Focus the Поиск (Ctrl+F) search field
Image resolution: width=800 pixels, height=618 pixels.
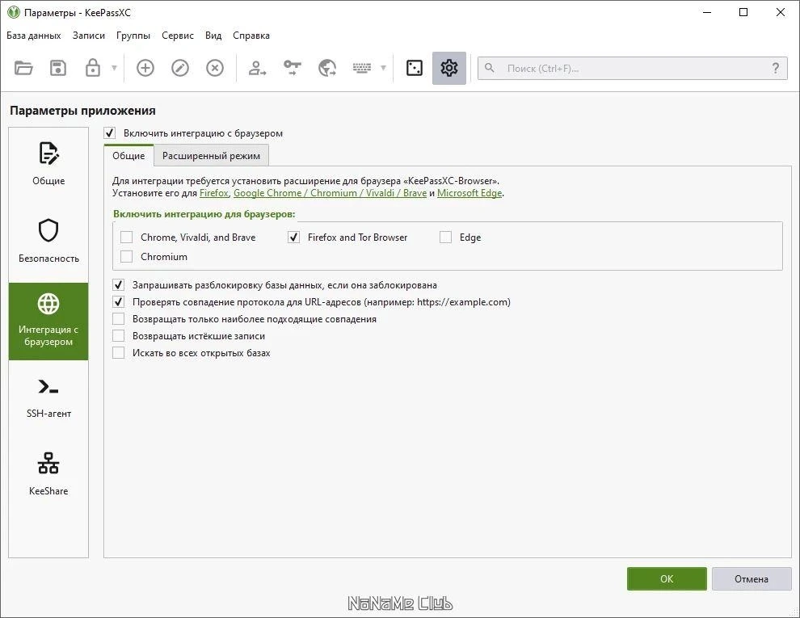(x=633, y=69)
